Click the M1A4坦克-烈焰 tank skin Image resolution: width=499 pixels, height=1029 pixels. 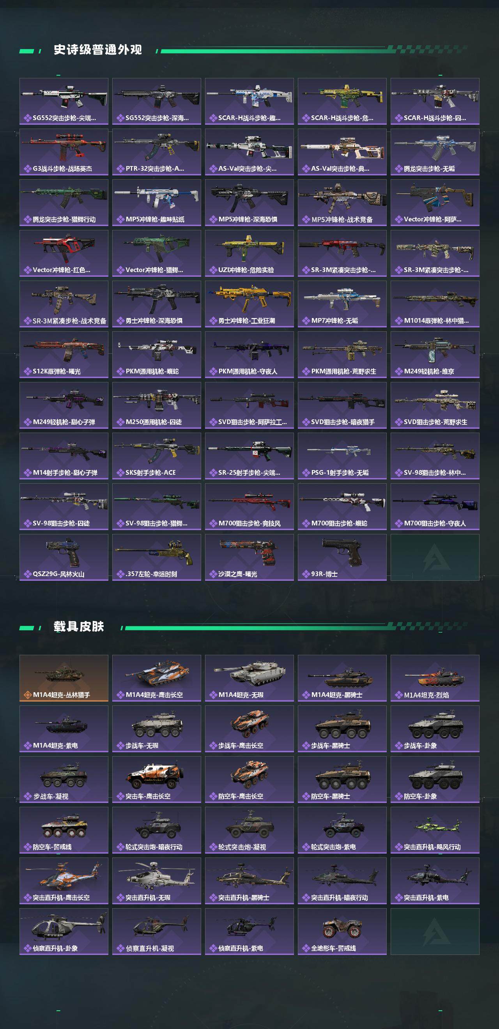(435, 678)
